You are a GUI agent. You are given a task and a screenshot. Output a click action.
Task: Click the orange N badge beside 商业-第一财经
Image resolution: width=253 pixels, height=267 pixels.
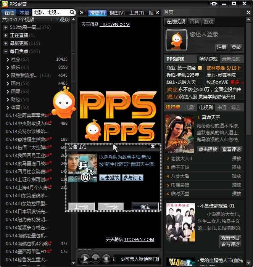tap(200, 68)
